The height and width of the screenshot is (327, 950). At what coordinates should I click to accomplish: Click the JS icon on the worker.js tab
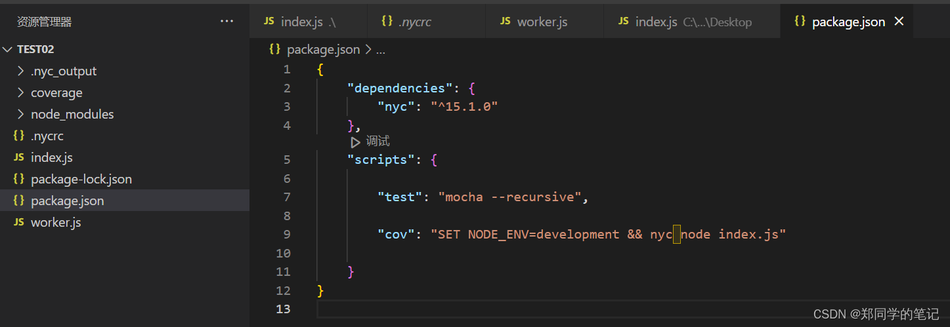[x=505, y=21]
